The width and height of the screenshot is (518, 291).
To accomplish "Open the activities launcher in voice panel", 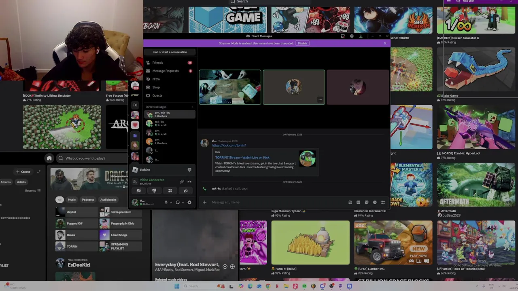I will 170,191.
